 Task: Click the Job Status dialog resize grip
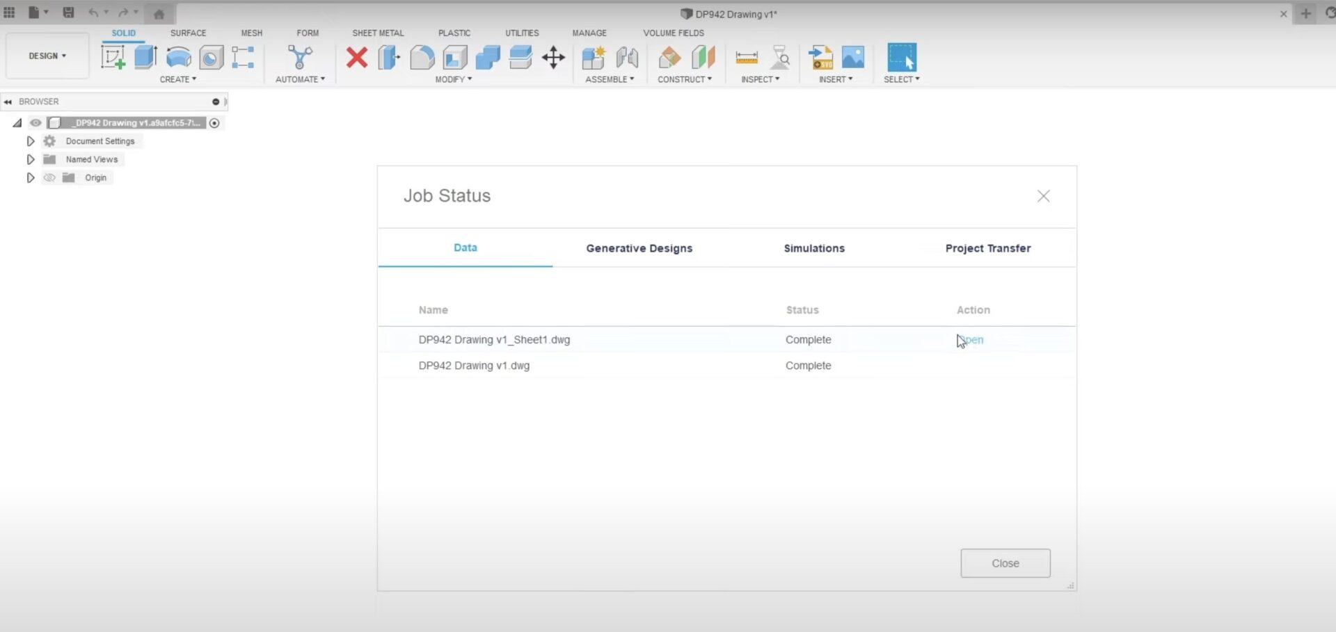pos(1071,586)
